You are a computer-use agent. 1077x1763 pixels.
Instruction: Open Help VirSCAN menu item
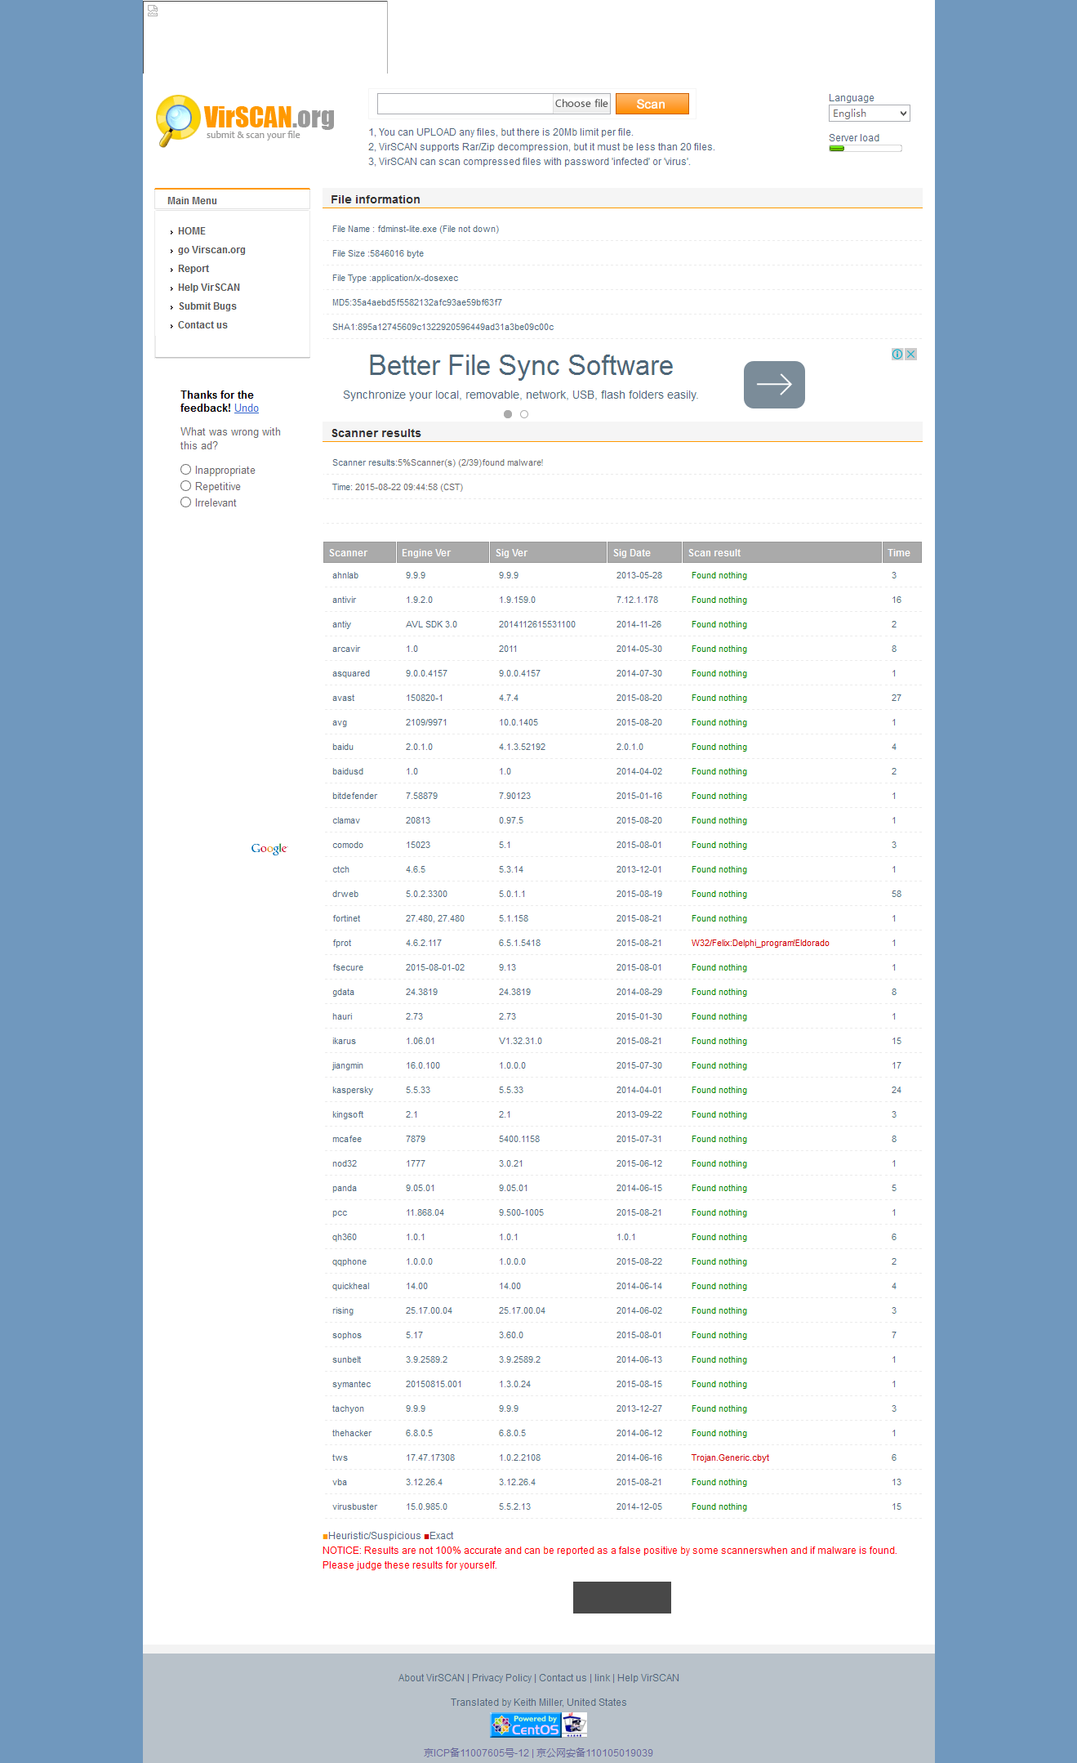(209, 288)
